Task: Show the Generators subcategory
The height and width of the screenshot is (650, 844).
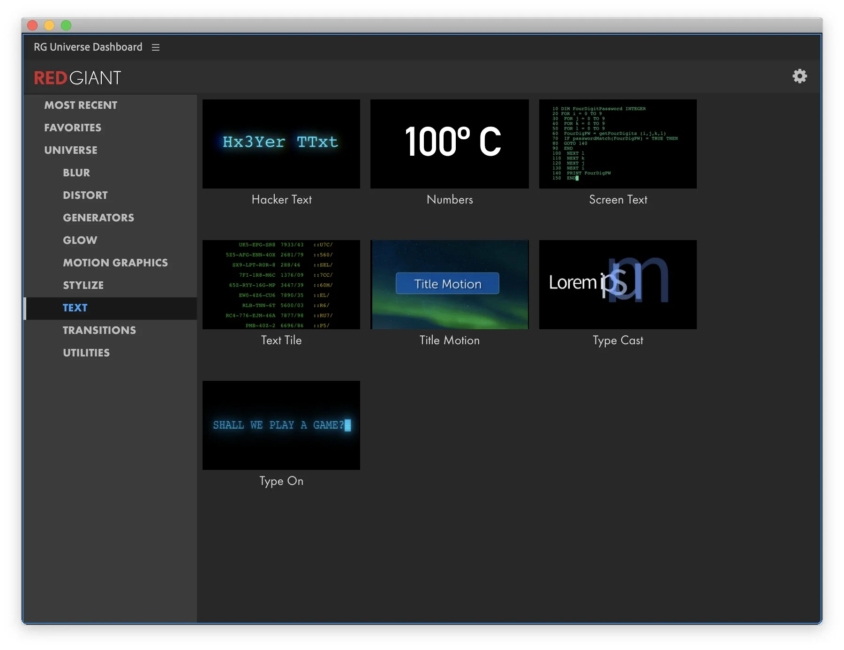Action: pyautogui.click(x=98, y=218)
